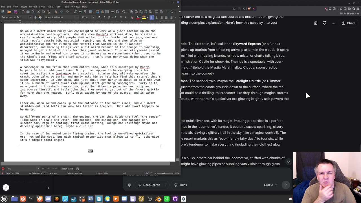Open Font Color dropdown arrow
This screenshot has width=361, height=203.
[x=141, y=17]
